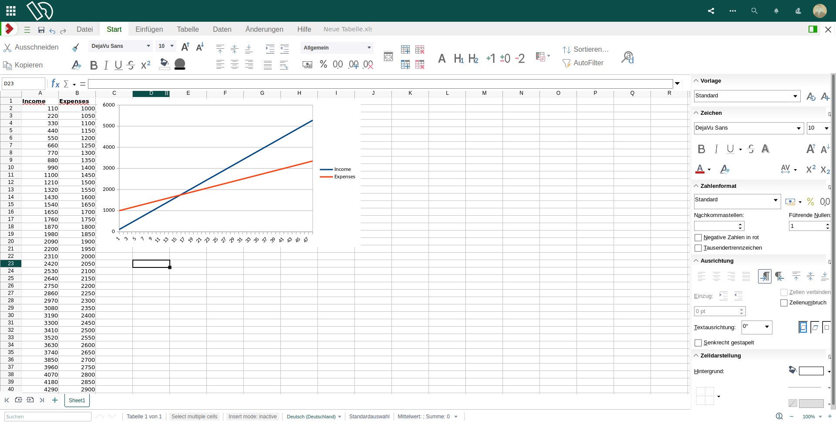
Task: Open Deutsch (Deutschland) language dropdown
Action: click(314, 417)
